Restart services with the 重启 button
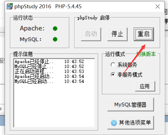This screenshot has width=168, height=135. point(144,34)
